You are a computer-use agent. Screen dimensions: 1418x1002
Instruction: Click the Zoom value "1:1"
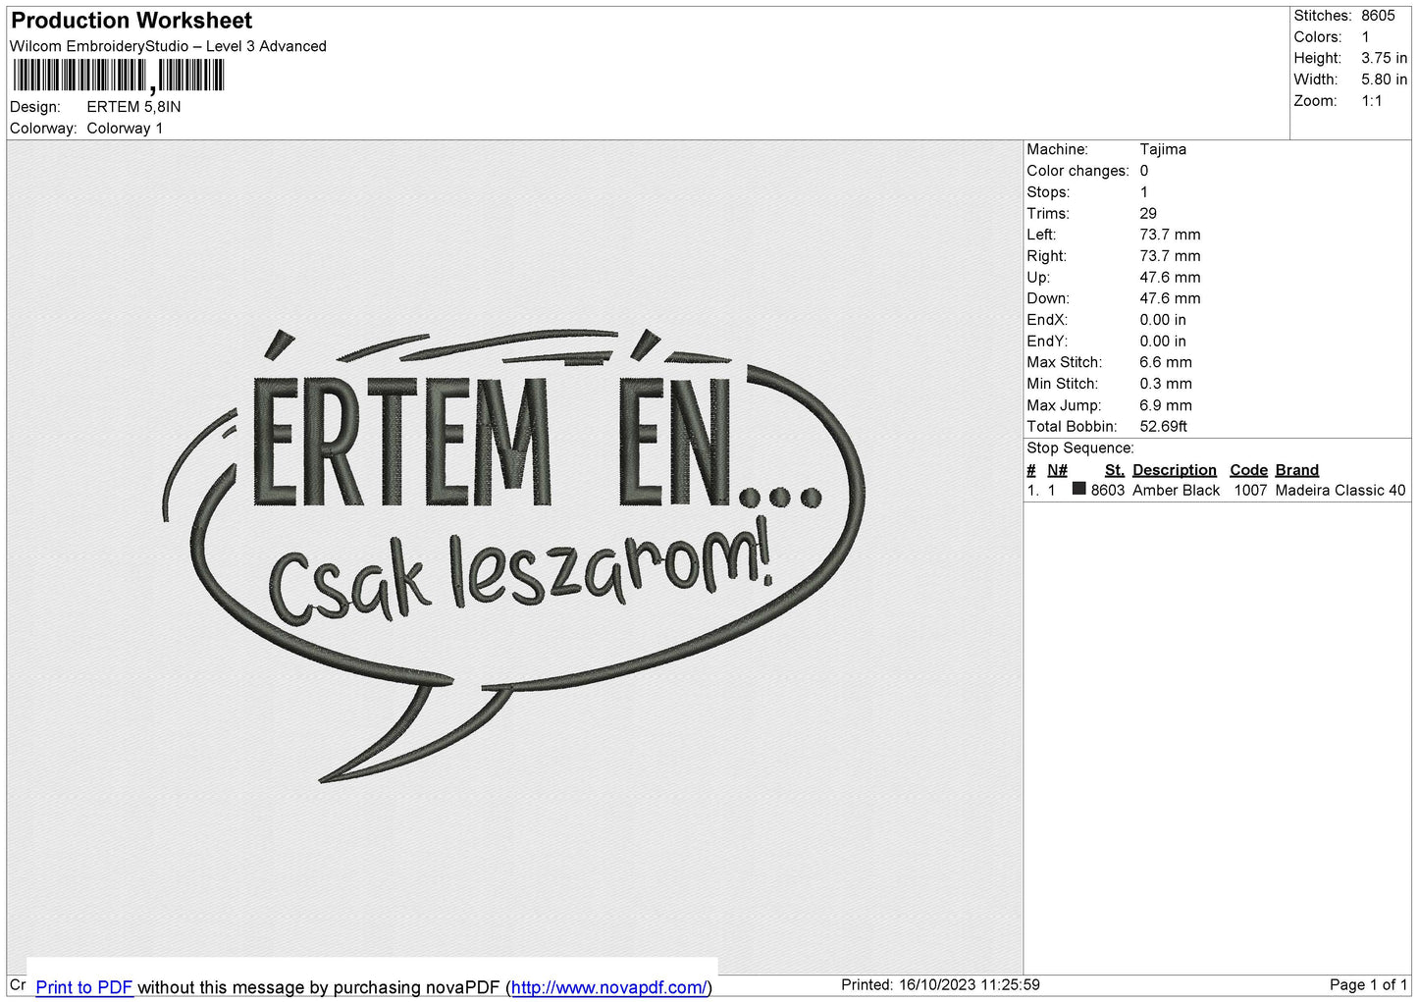pyautogui.click(x=1372, y=101)
